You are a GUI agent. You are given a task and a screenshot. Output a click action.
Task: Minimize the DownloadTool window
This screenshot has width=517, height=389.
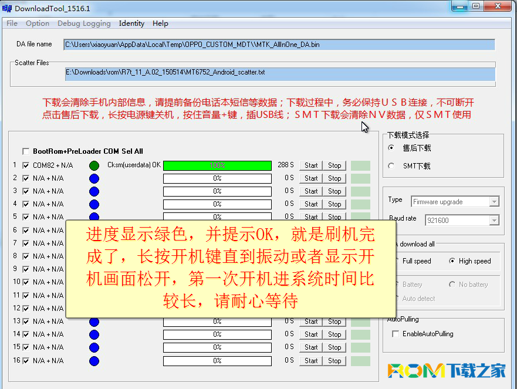460,6
